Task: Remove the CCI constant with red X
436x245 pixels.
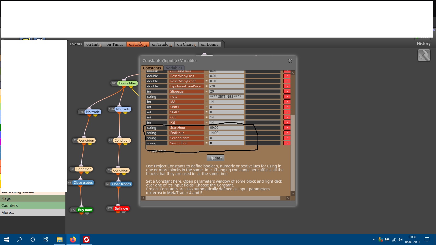Action: click(287, 117)
